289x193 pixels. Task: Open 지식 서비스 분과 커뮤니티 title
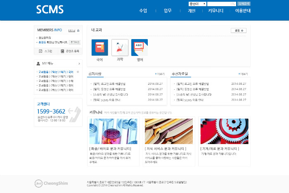click(x=166, y=149)
